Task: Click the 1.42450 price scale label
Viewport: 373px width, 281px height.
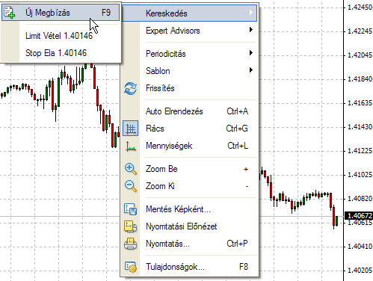Action: tap(360, 7)
